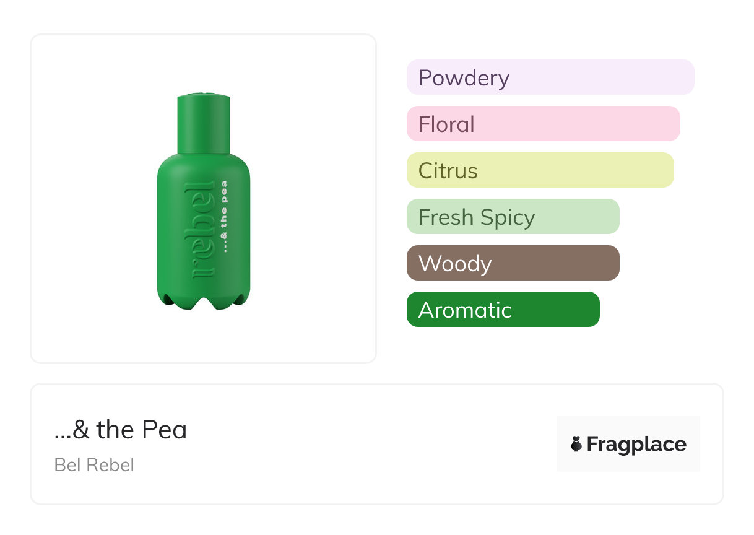Viewport: 754px width, 535px height.
Task: Select the pink Floral accord bar
Action: pos(543,124)
